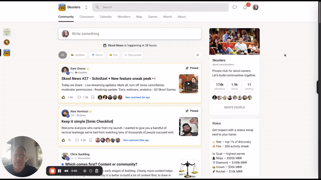Open the first community icon in left sidebar

pos(7,32)
